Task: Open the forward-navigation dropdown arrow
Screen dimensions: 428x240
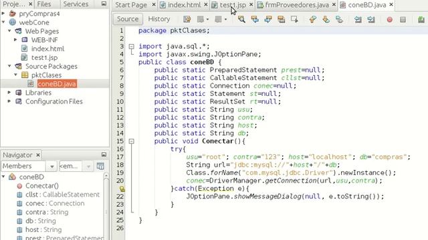Action: pyautogui.click(x=225, y=19)
